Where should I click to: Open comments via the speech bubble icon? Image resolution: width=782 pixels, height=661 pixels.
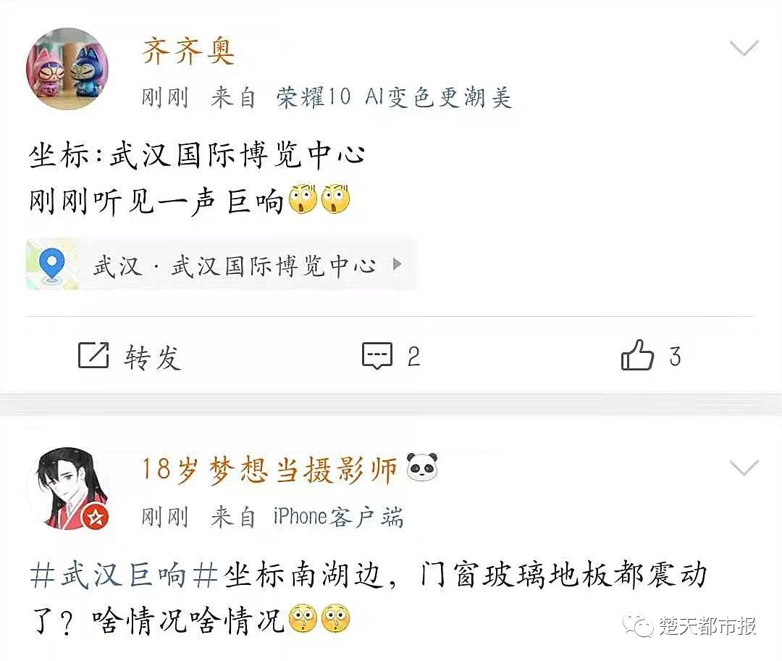pos(377,356)
